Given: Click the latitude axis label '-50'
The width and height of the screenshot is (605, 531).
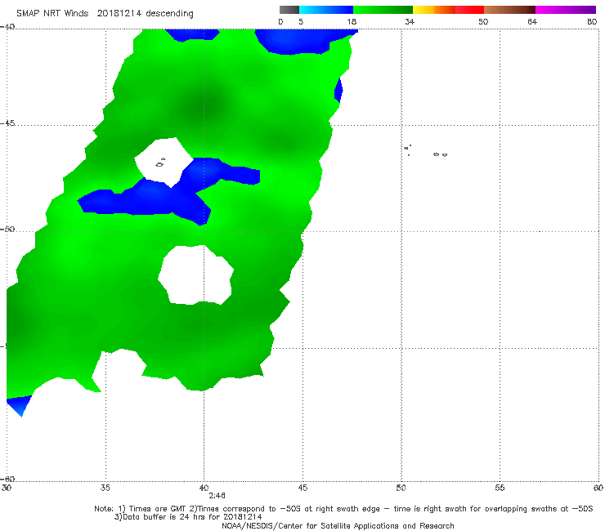Looking at the screenshot, I should 7,229.
